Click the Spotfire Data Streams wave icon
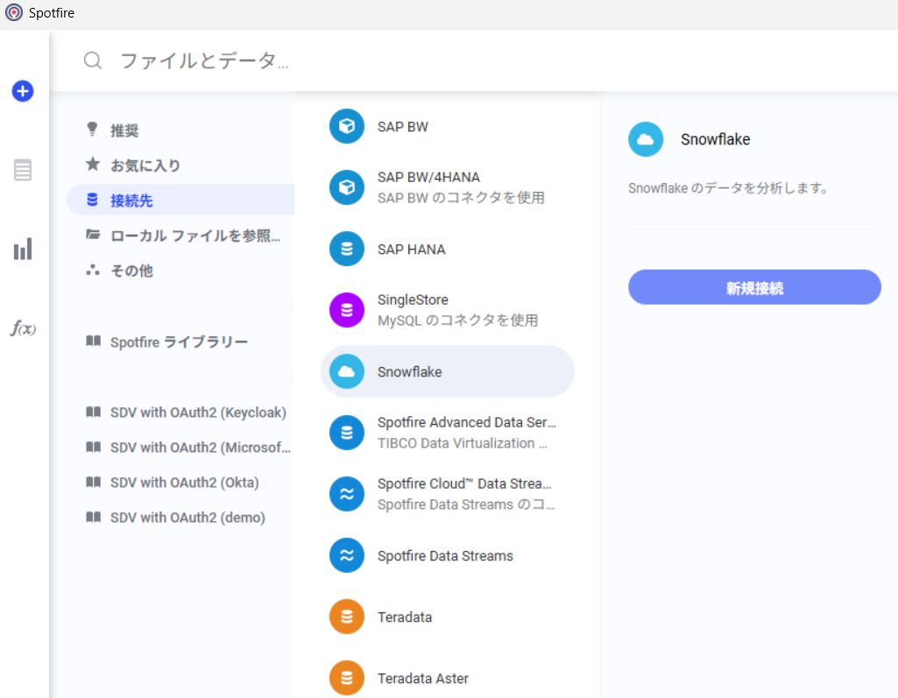Viewport: 898px width, 698px height. 346,555
